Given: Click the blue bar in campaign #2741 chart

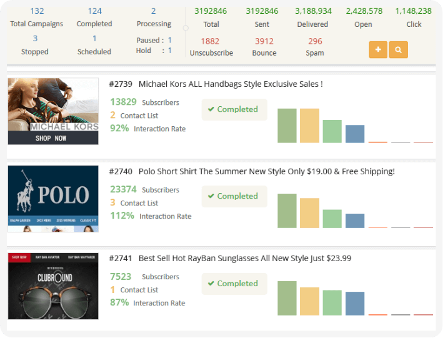Looking at the screenshot, I should (x=355, y=304).
